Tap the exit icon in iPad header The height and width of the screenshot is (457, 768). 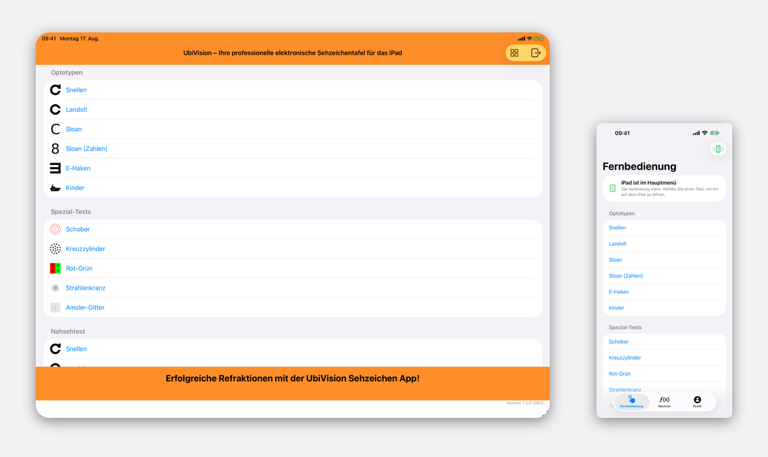click(x=536, y=53)
